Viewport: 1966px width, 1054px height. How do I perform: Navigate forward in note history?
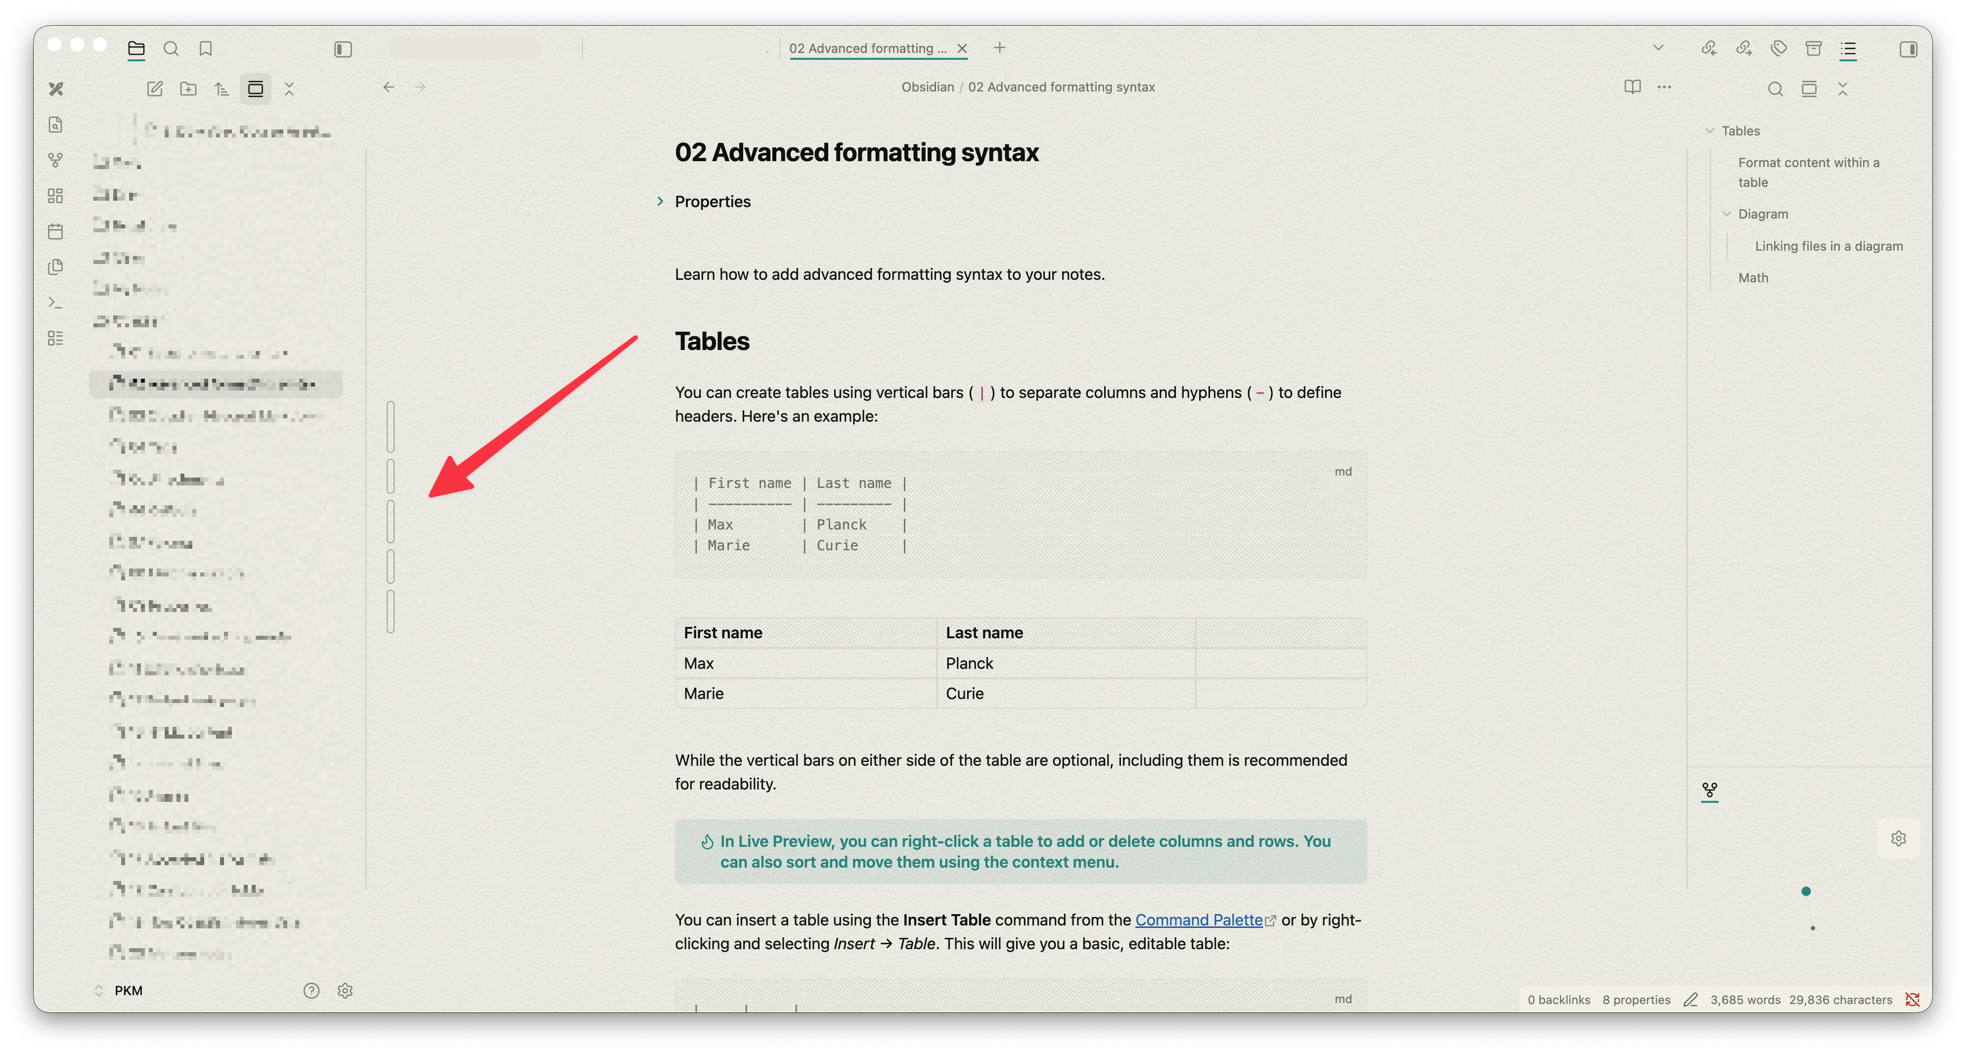(420, 87)
